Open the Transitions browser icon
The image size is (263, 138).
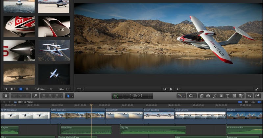click(x=221, y=96)
